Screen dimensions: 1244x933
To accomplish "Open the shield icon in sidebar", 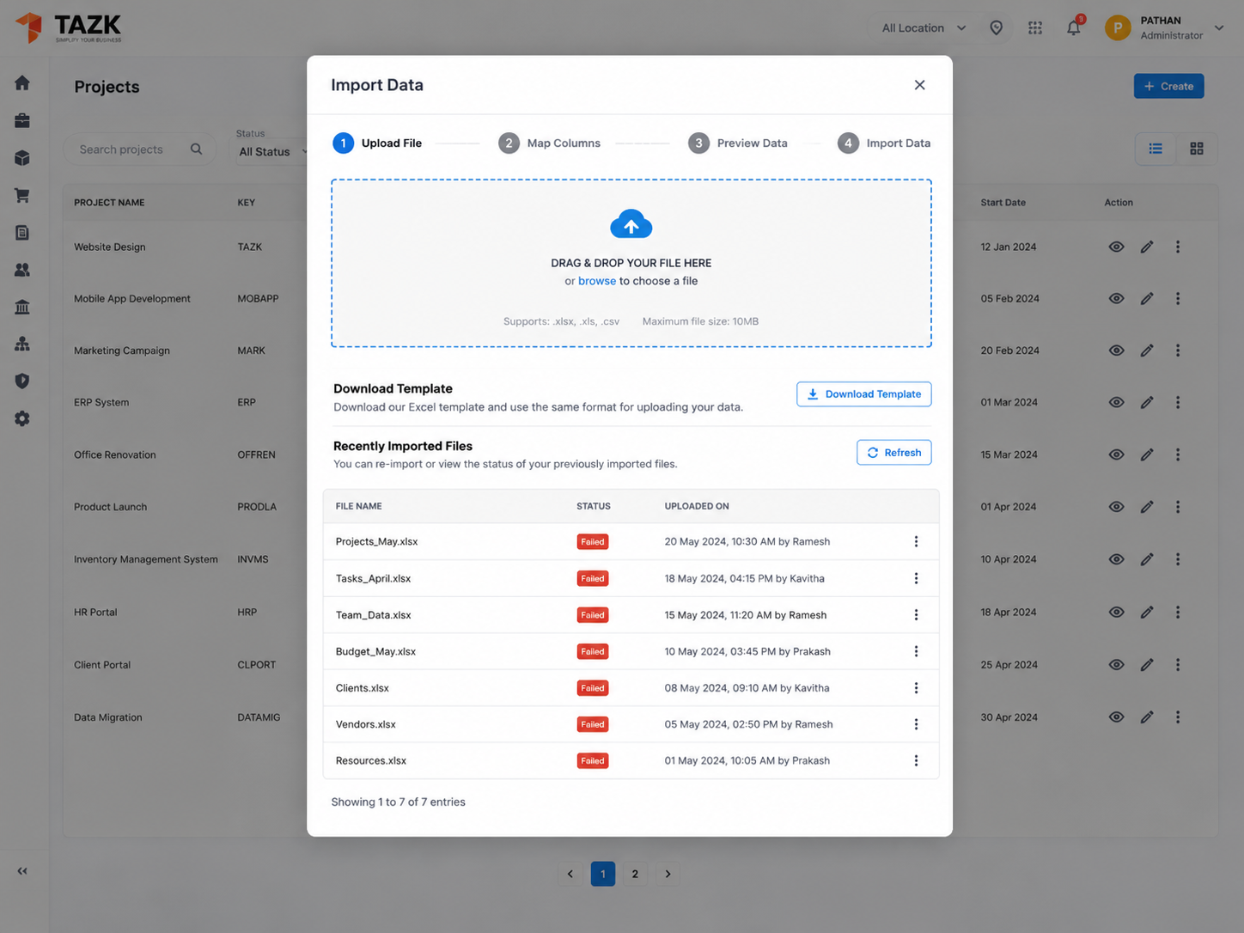I will coord(22,381).
